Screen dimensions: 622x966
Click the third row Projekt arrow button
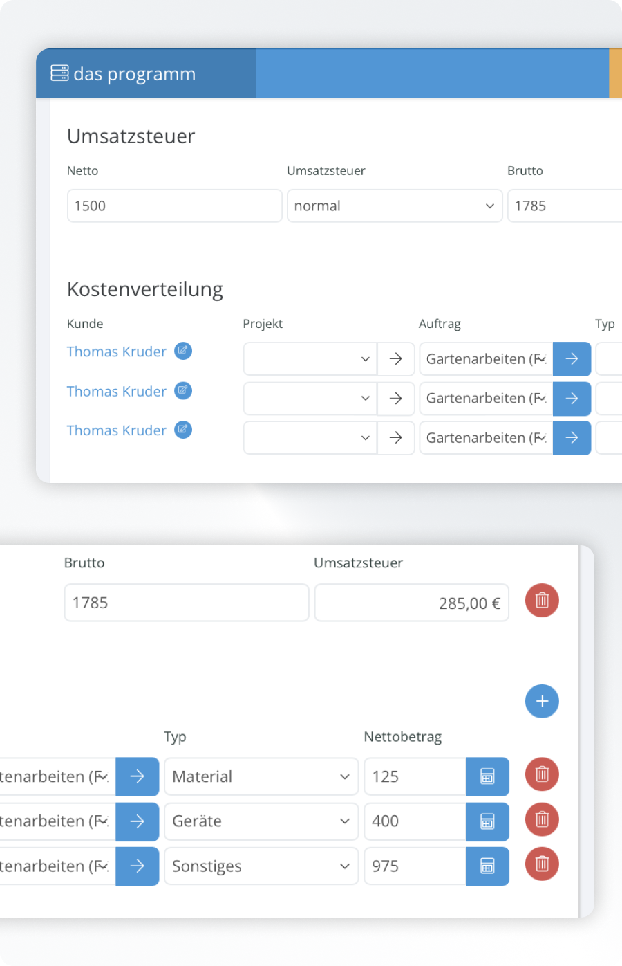396,438
